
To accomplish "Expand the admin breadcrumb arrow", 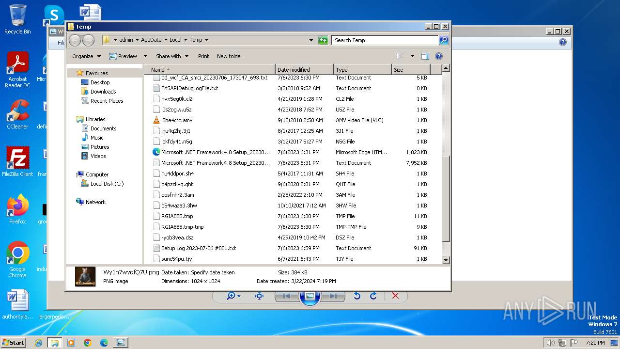I will [x=137, y=40].
